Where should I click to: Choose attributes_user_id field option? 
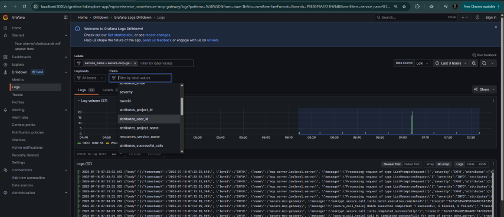(149, 119)
